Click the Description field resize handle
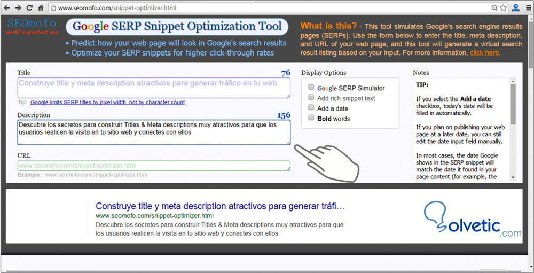The width and height of the screenshot is (534, 273). (288, 143)
